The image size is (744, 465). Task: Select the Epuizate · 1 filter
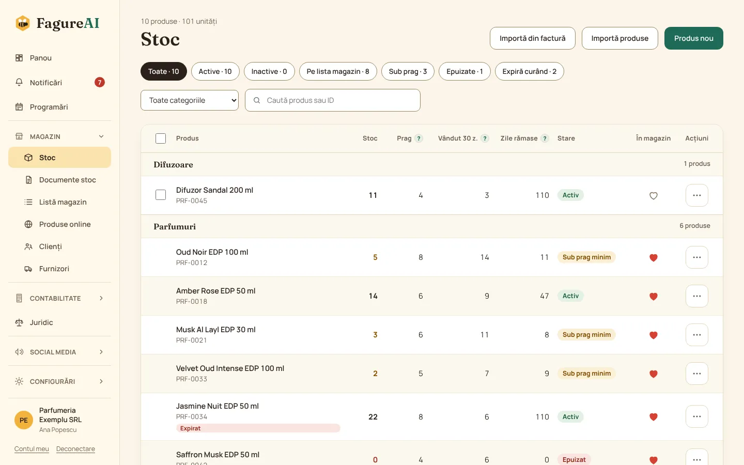[x=464, y=71]
